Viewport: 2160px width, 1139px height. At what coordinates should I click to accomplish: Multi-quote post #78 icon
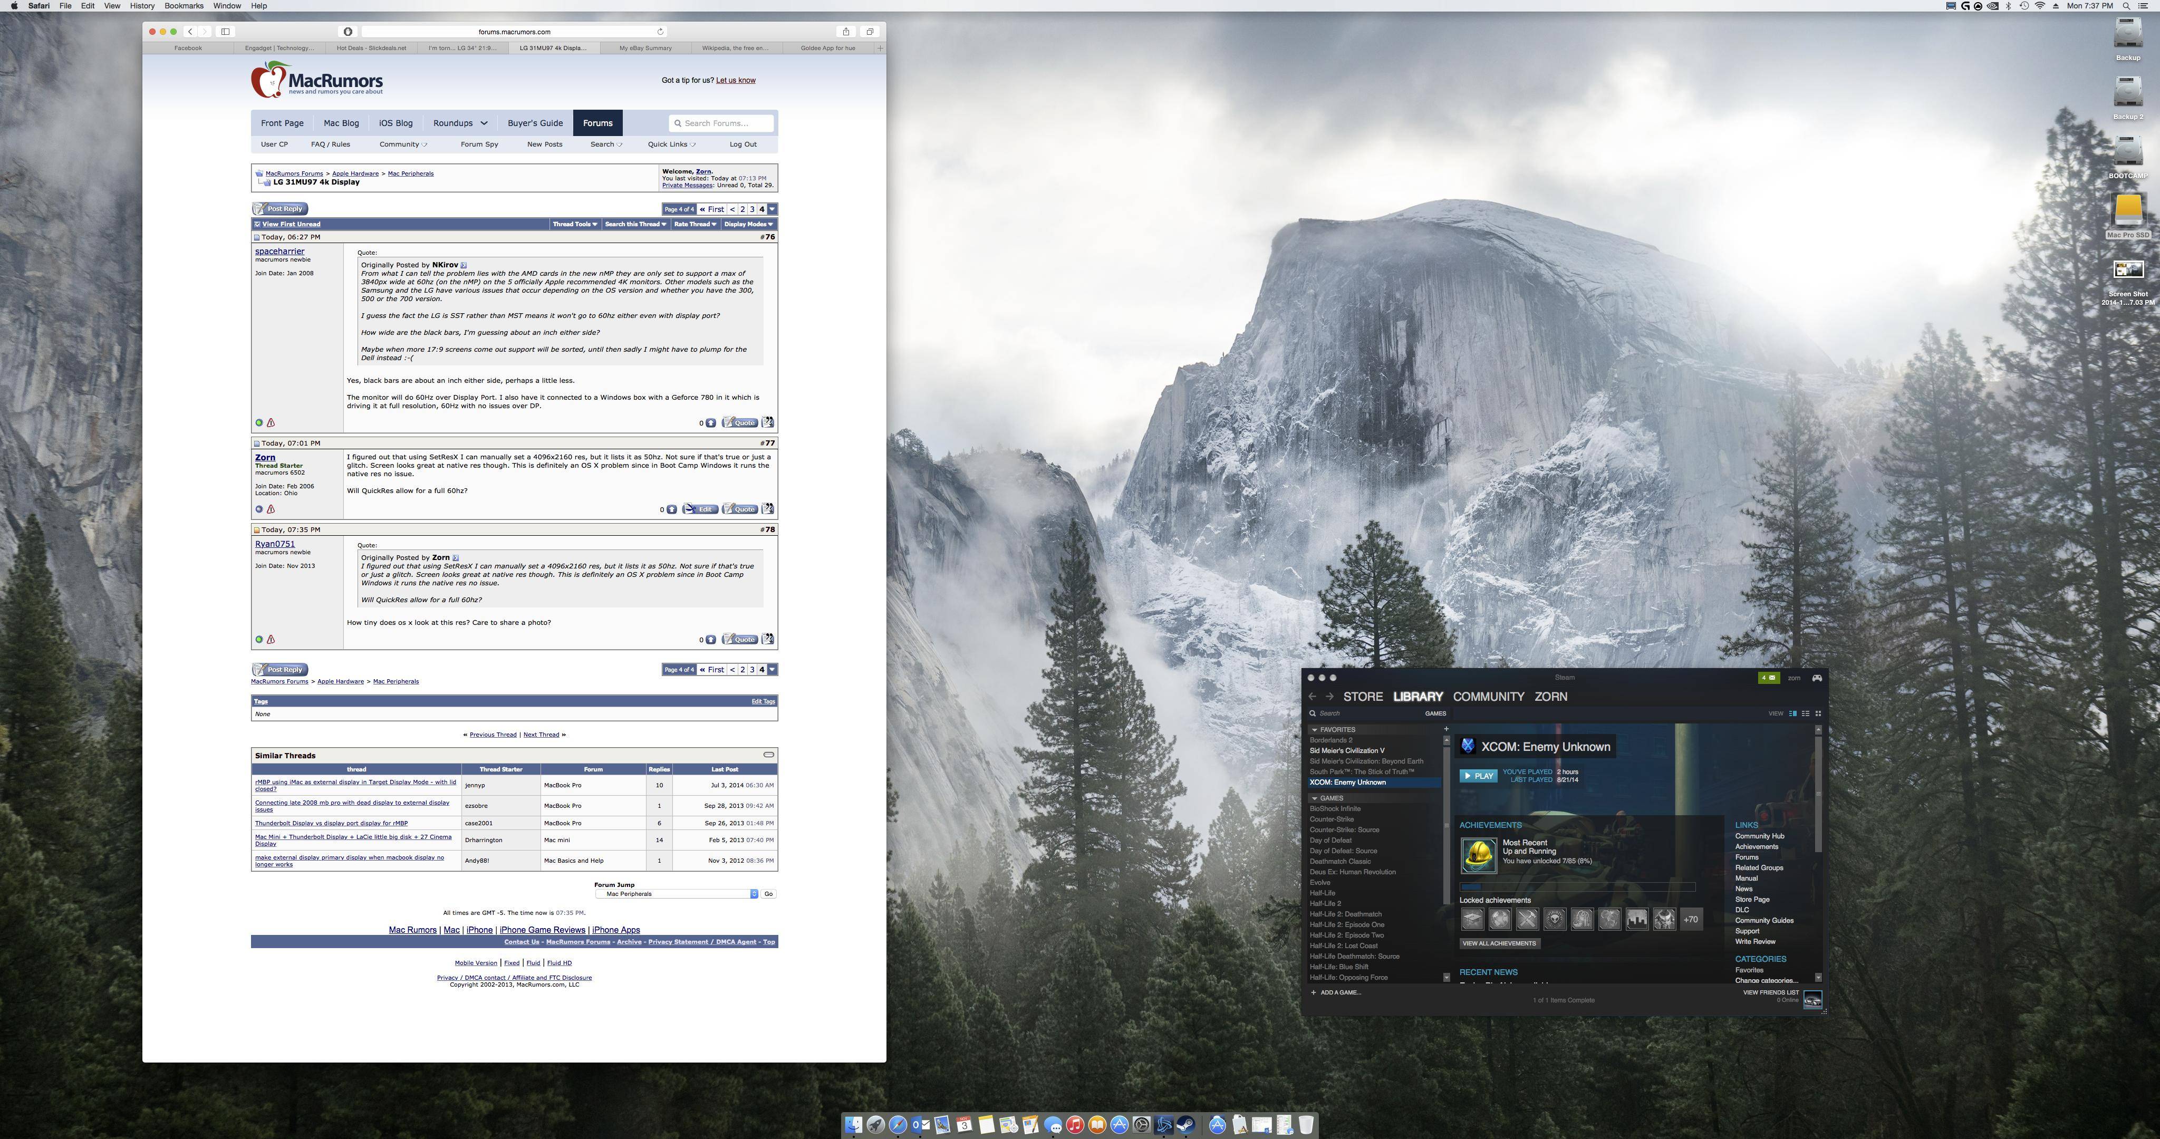tap(767, 639)
